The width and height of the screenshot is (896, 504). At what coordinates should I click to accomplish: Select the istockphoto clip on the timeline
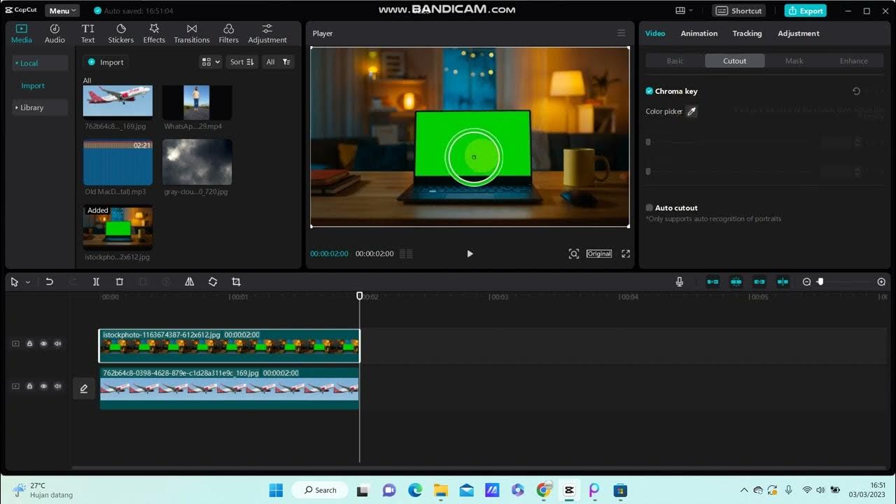[x=230, y=346]
